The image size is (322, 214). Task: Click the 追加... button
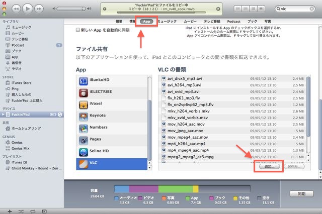click(270, 166)
